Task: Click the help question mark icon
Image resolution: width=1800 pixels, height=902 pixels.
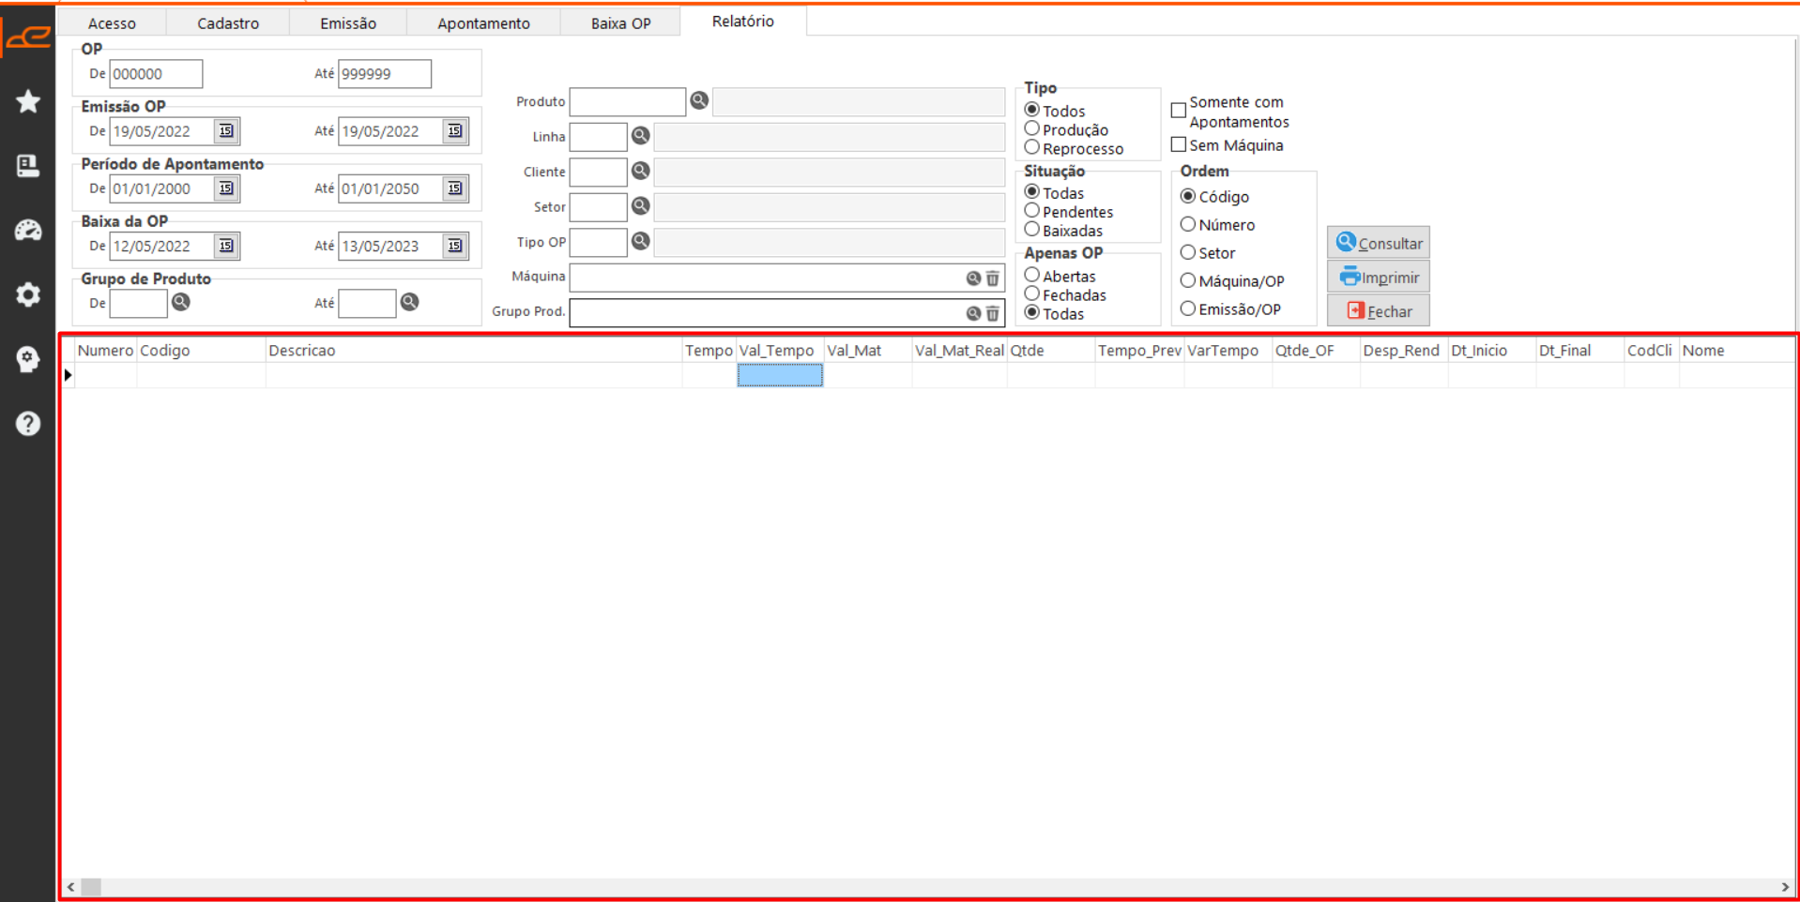Action: point(28,424)
